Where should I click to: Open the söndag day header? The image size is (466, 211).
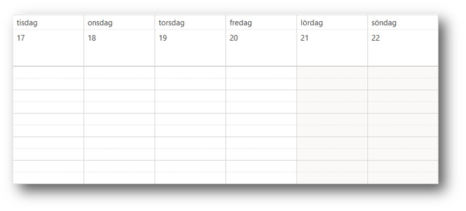pos(384,23)
